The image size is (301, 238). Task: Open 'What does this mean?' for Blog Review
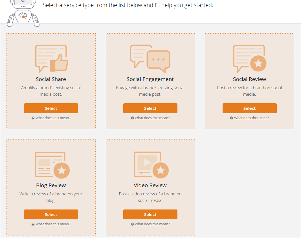pos(53,224)
